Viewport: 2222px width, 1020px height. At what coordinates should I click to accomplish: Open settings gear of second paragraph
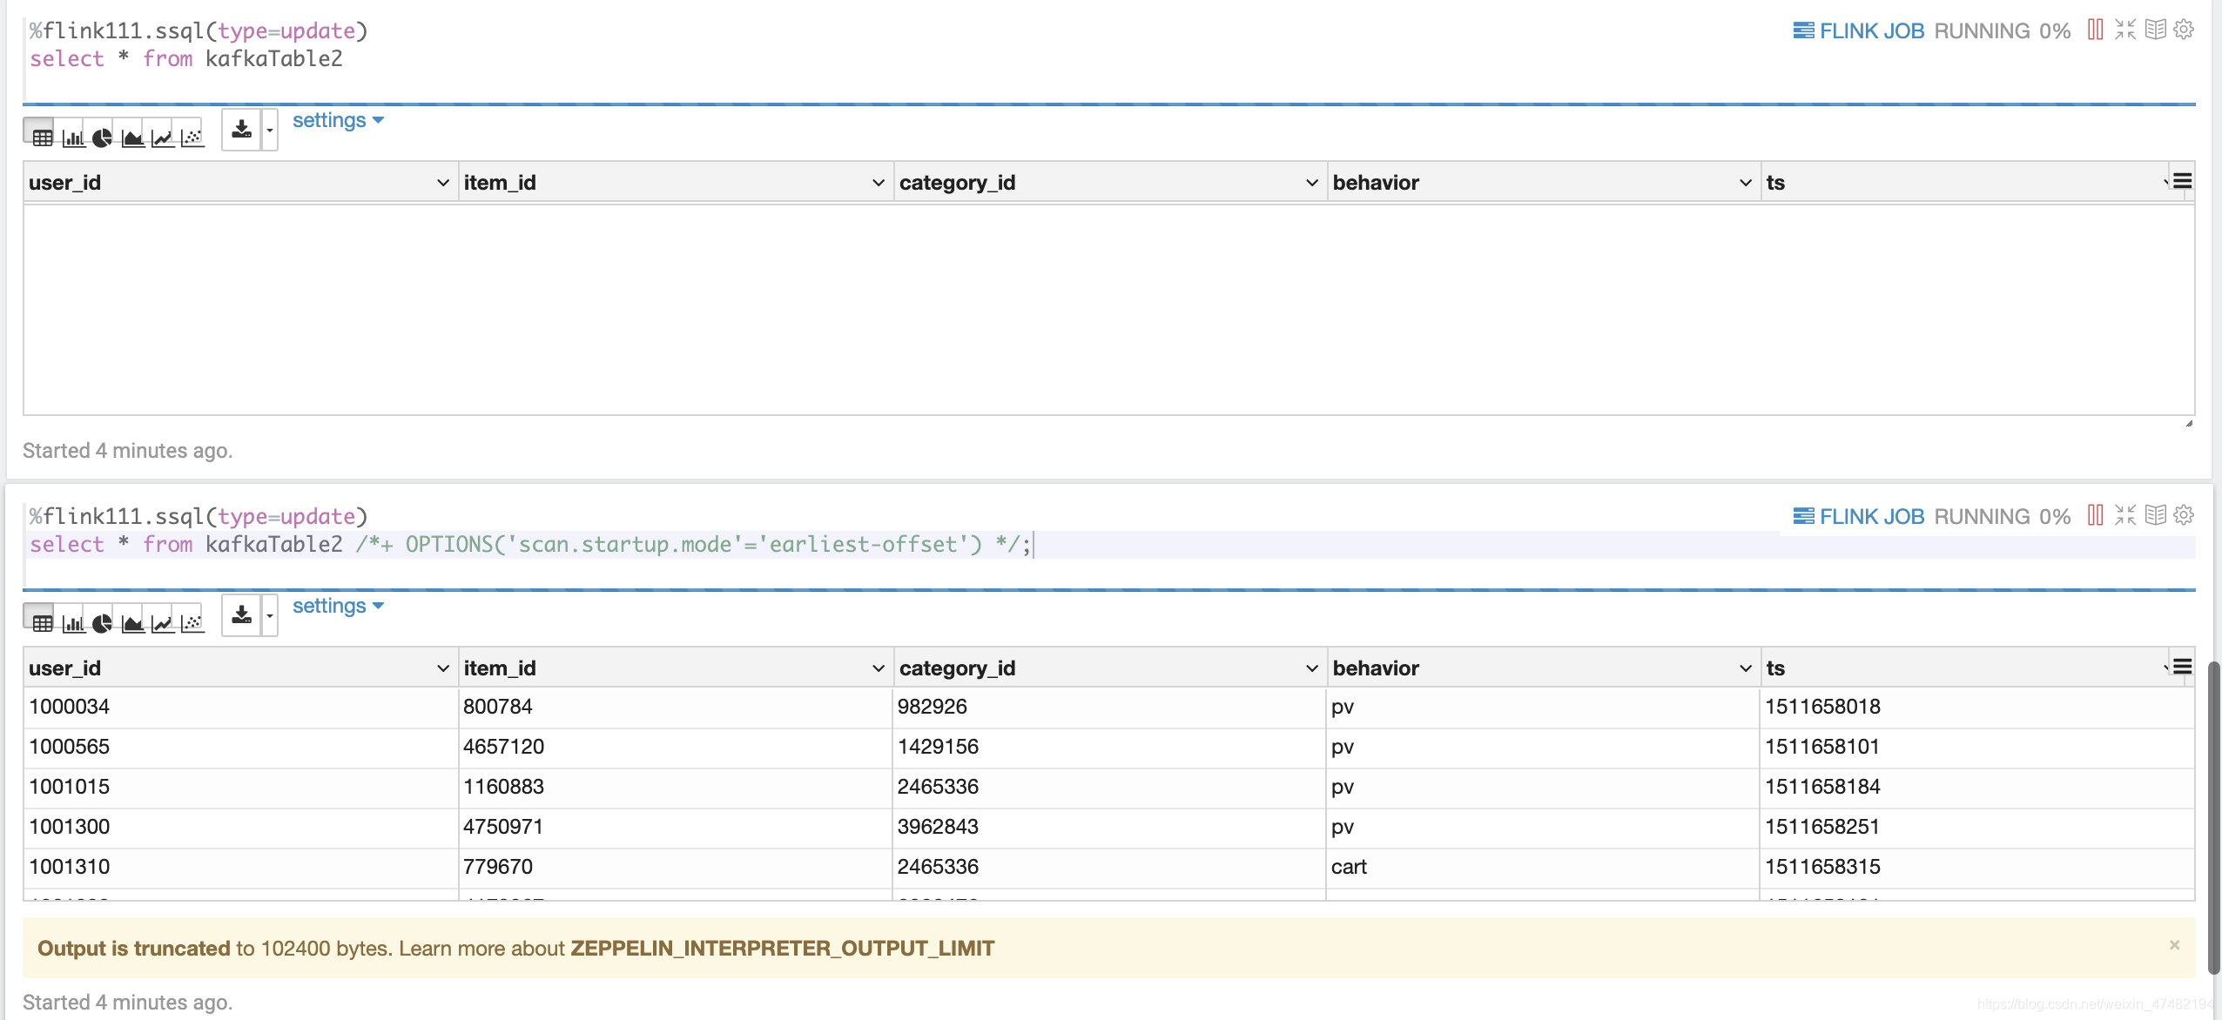coord(2184,515)
